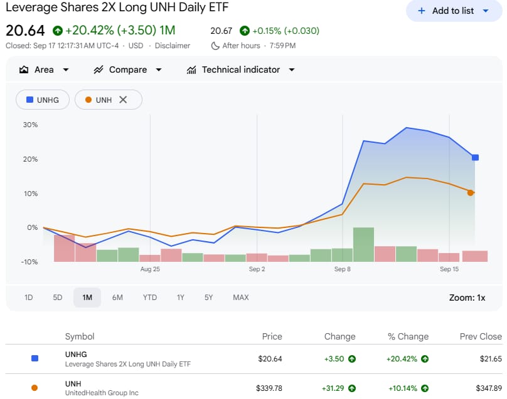The height and width of the screenshot is (399, 507).
Task: Toggle the UNH series chip
Action: click(x=109, y=100)
